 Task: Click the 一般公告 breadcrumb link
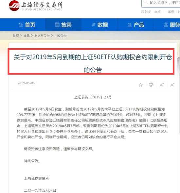tap(60, 36)
